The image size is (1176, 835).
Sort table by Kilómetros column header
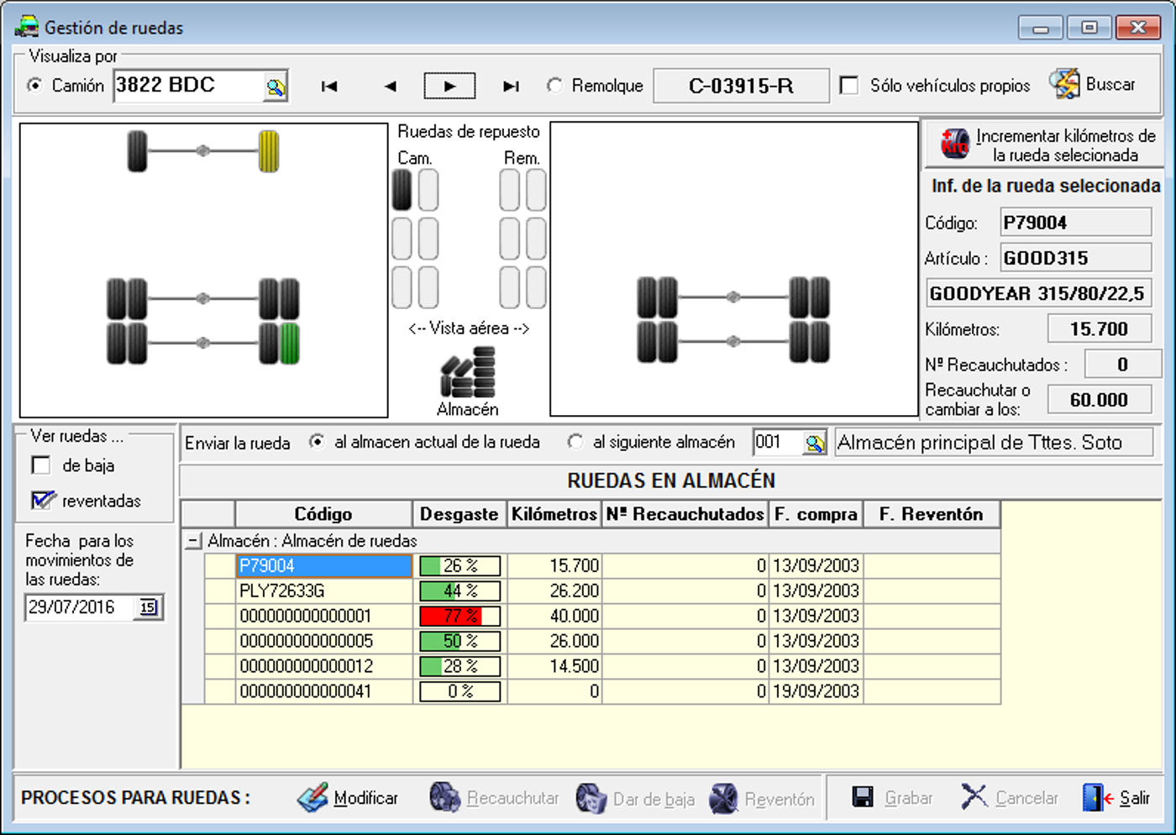[x=554, y=514]
